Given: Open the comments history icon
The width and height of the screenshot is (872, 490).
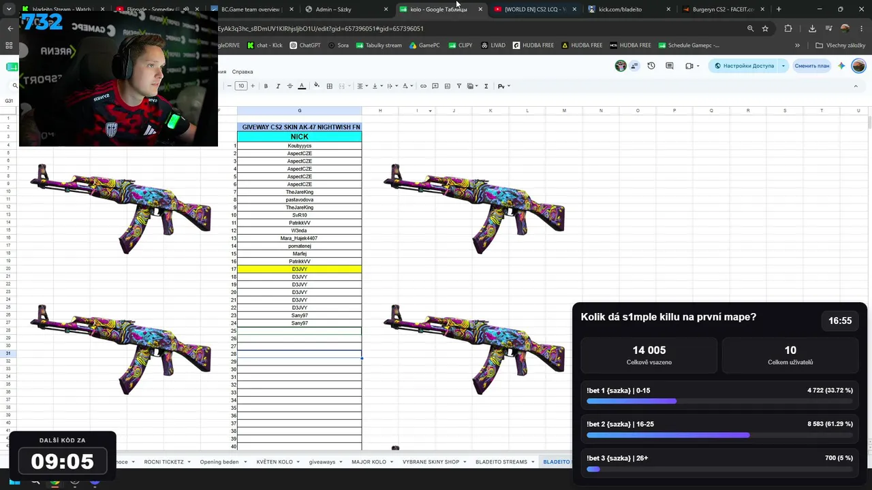Looking at the screenshot, I should point(670,66).
